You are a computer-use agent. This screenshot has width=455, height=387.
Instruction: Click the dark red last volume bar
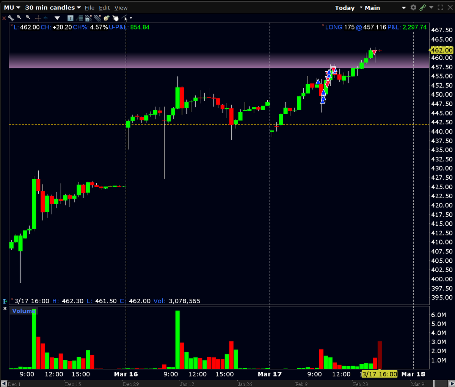tap(380, 355)
